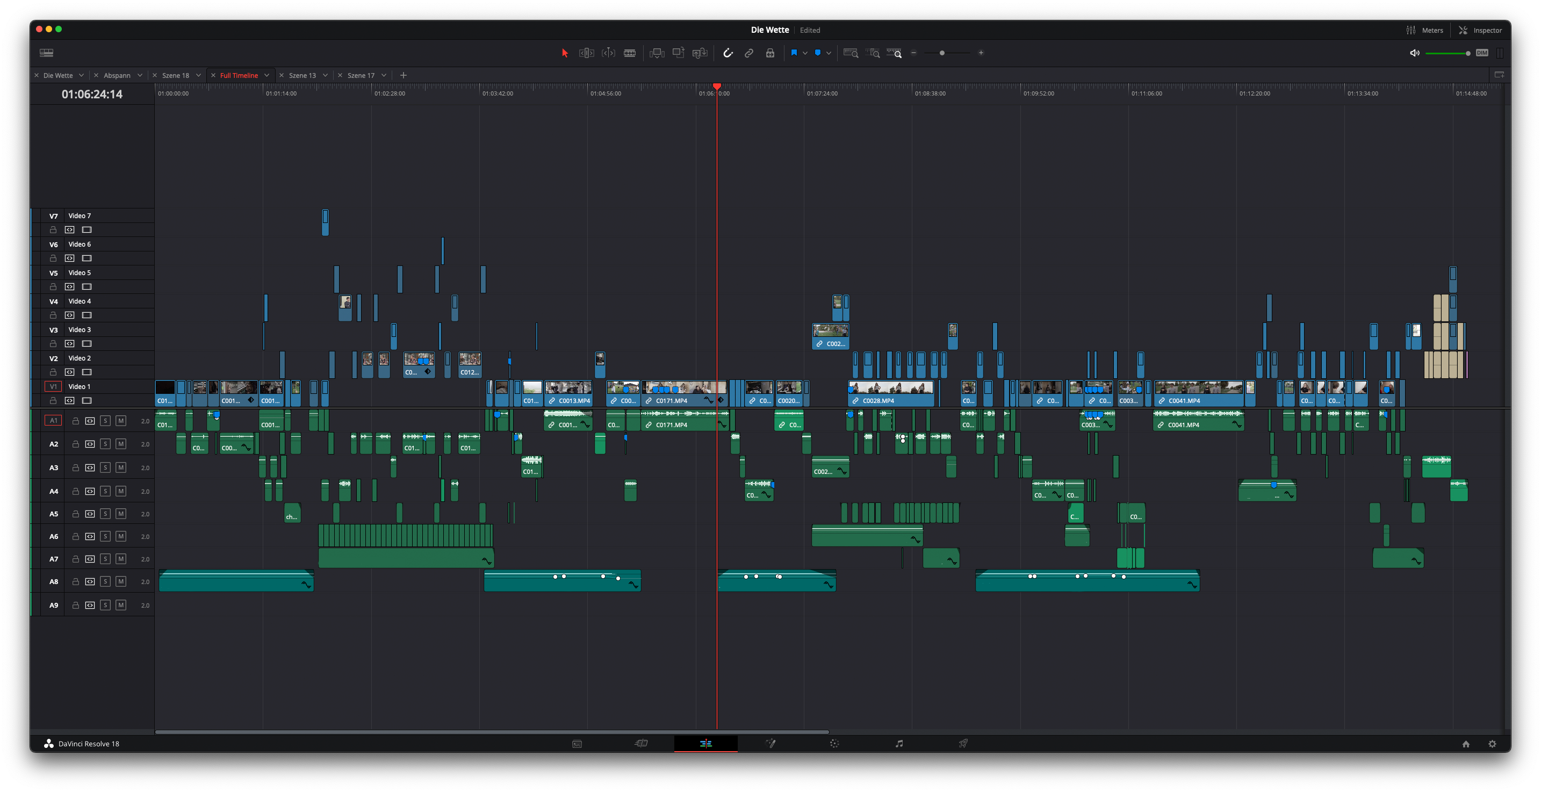Expand the Szene 13 tab dropdown
The image size is (1541, 792).
[326, 75]
